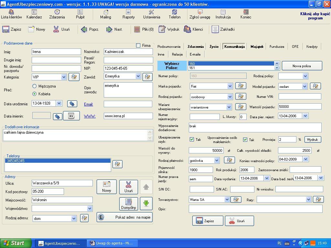The width and height of the screenshot is (331, 248).
Task: Edit Towarzystwo list icon
Action: [x=236, y=200]
